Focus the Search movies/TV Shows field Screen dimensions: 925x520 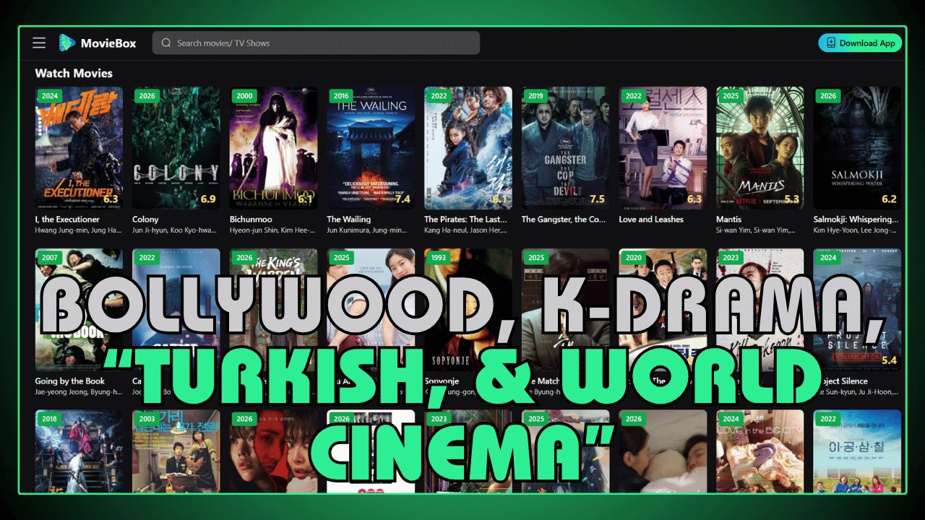pos(316,43)
